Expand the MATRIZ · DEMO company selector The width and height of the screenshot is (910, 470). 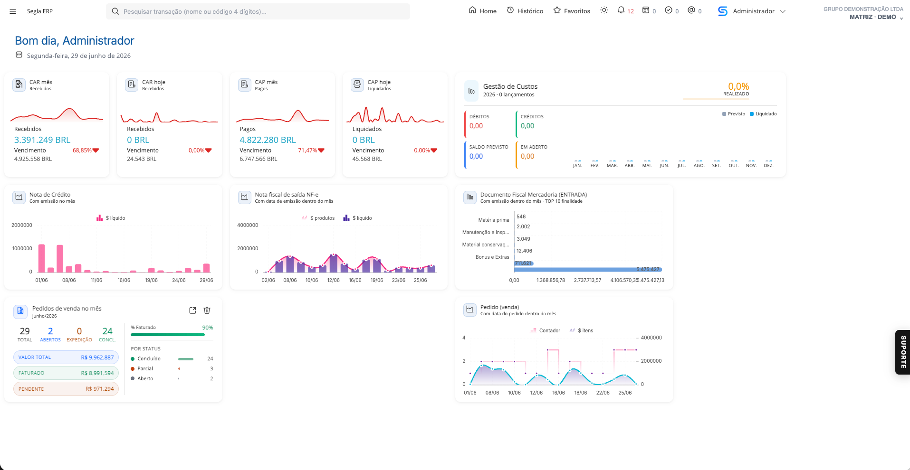coord(876,17)
